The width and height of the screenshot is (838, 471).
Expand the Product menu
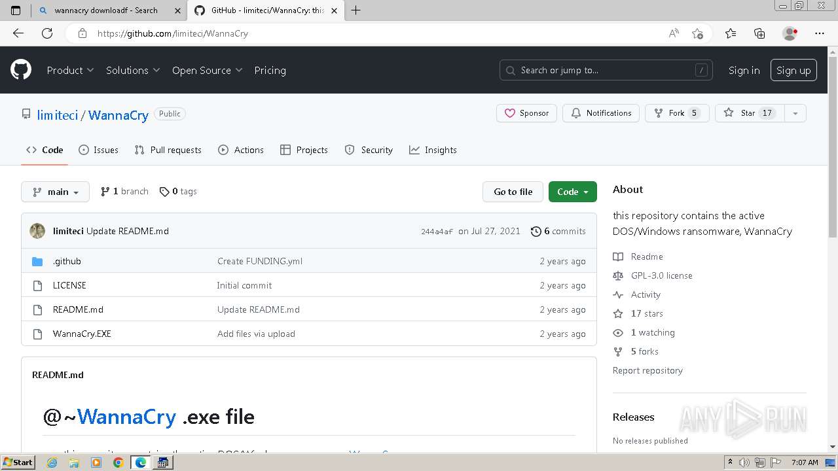tap(70, 70)
